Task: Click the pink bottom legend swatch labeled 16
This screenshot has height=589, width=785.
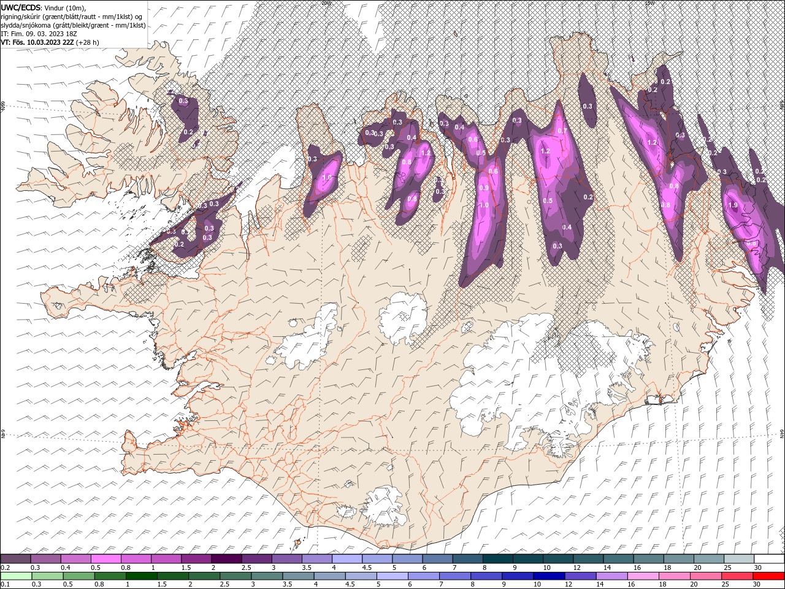Action: [x=643, y=576]
